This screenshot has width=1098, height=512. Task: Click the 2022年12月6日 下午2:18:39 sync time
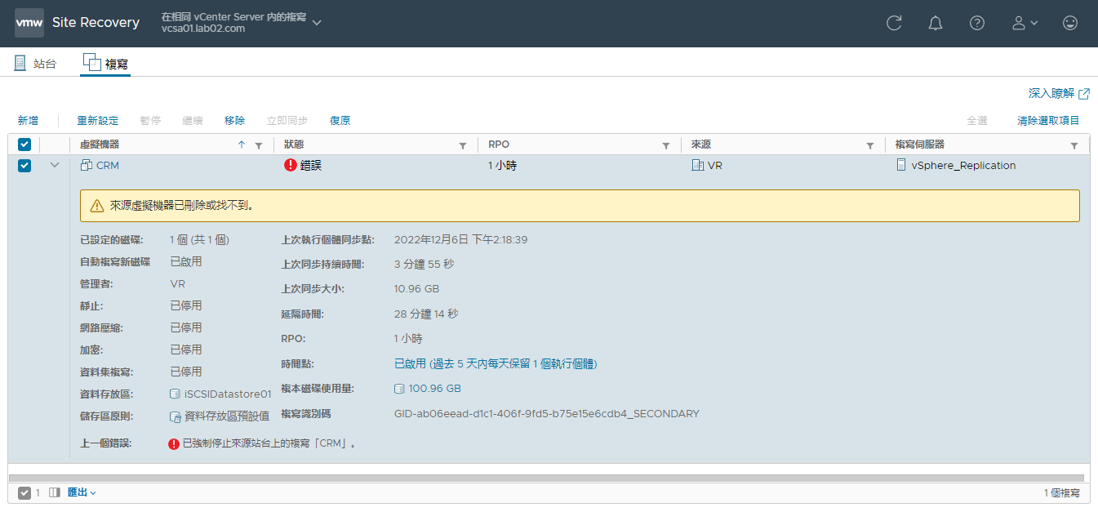[x=460, y=240]
